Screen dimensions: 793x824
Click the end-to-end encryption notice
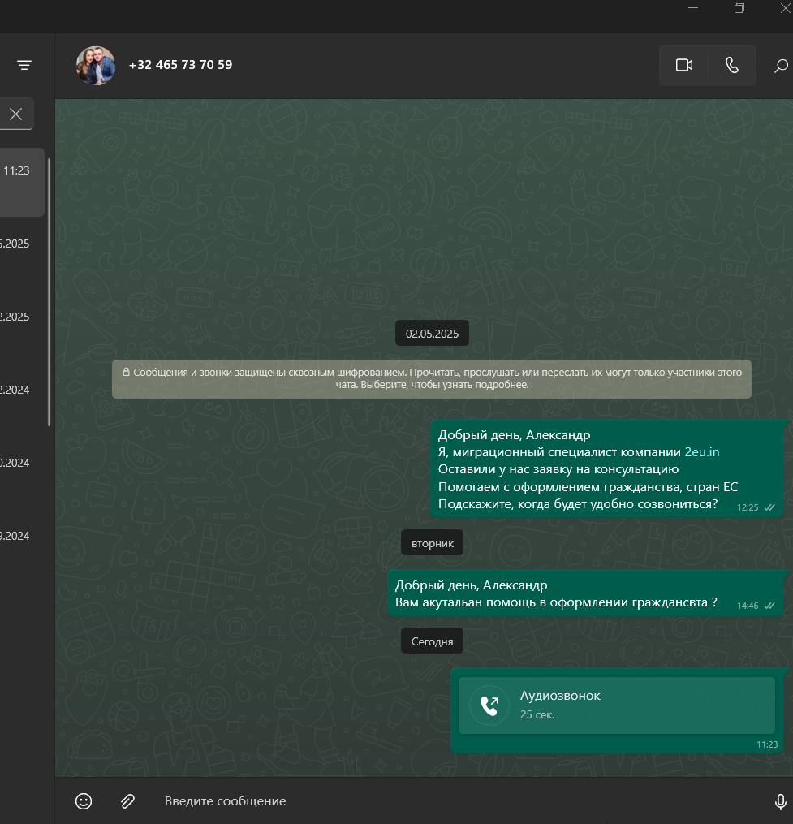432,379
